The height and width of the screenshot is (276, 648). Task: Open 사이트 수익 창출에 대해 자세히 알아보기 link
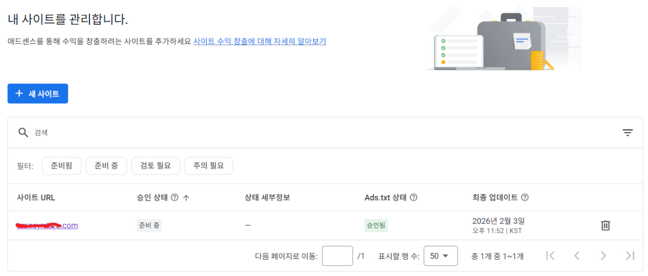pos(259,41)
